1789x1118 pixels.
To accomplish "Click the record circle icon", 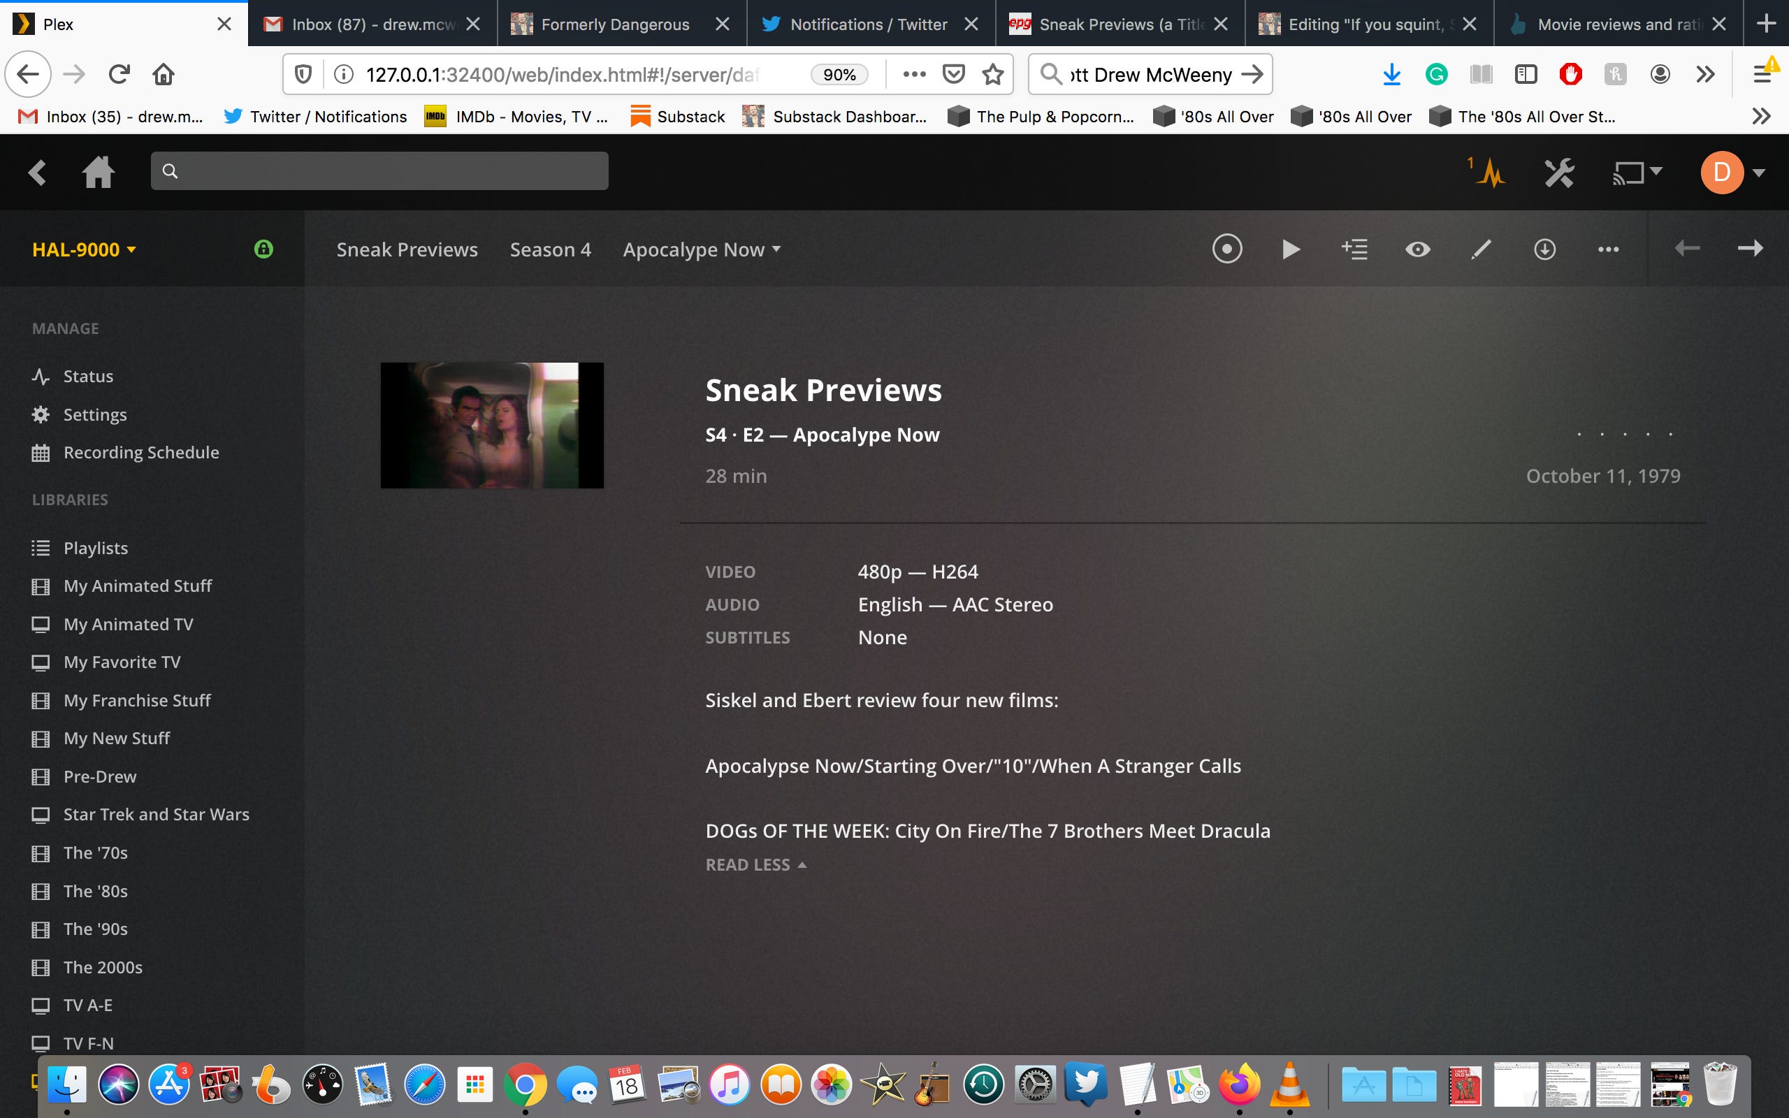I will [x=1227, y=249].
